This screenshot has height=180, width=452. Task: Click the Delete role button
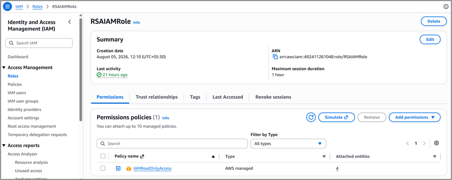(x=434, y=21)
